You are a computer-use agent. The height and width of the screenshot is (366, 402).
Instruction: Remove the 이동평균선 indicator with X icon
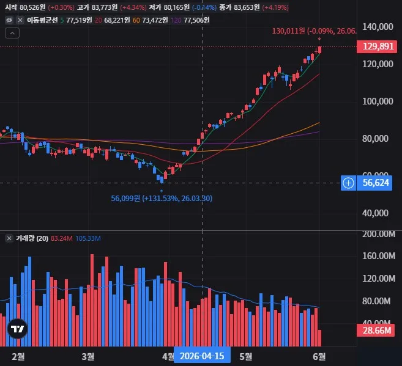coord(20,20)
